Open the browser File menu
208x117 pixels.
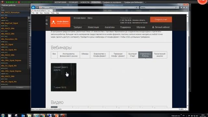click(33, 13)
